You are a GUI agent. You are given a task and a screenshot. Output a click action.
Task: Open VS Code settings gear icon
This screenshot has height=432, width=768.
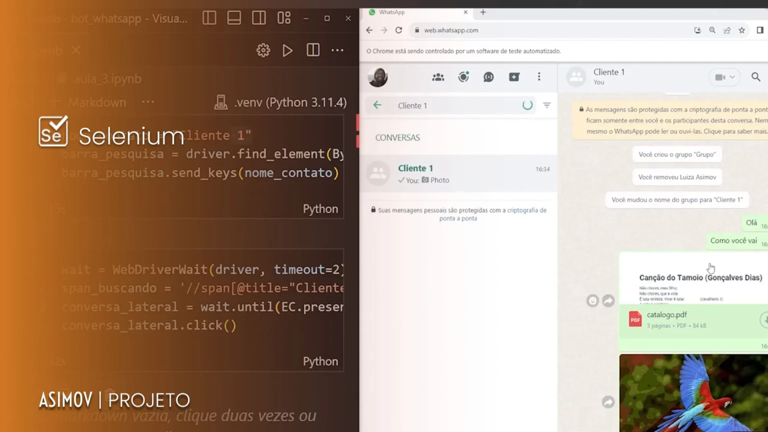[263, 50]
